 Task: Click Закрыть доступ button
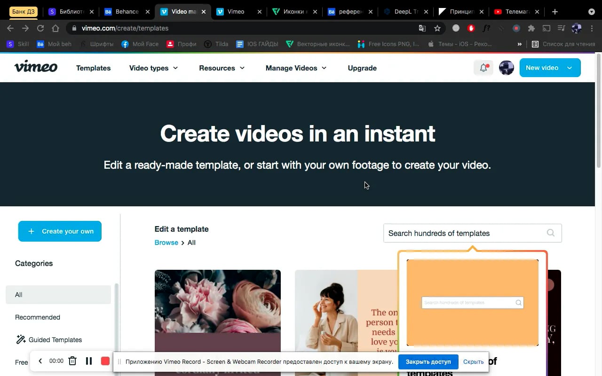tap(428, 361)
